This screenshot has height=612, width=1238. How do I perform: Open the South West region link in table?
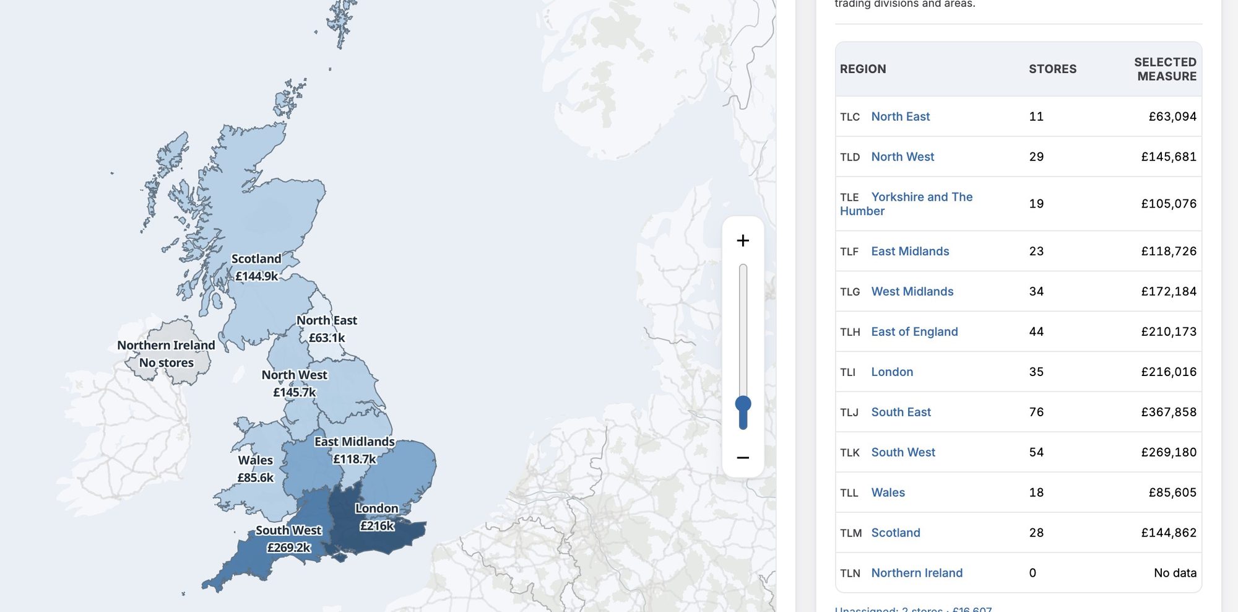[x=903, y=452]
